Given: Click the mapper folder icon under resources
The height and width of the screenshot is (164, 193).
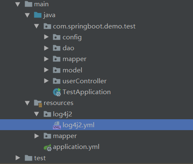Looking at the screenshot, I should click(47, 136).
